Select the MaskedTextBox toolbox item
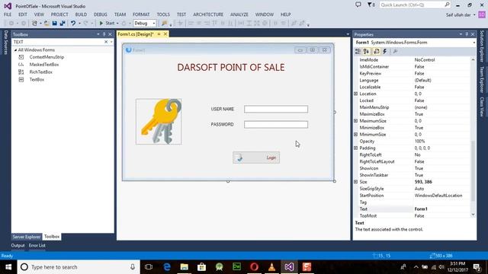This screenshot has width=488, height=274. click(x=44, y=65)
